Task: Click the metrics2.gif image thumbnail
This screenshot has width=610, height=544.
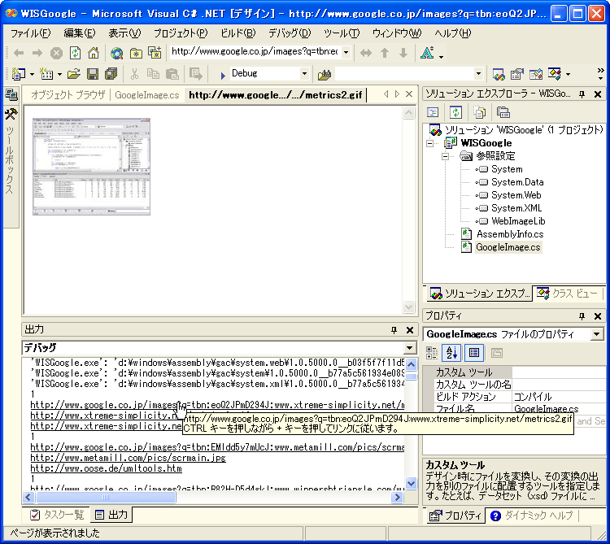Action: pyautogui.click(x=91, y=167)
